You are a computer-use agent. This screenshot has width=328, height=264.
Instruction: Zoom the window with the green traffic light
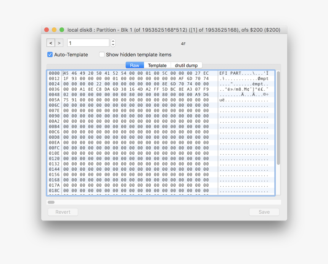61,29
